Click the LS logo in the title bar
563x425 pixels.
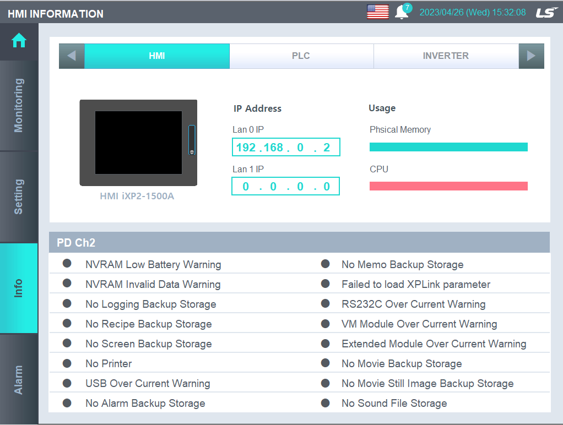tap(546, 11)
